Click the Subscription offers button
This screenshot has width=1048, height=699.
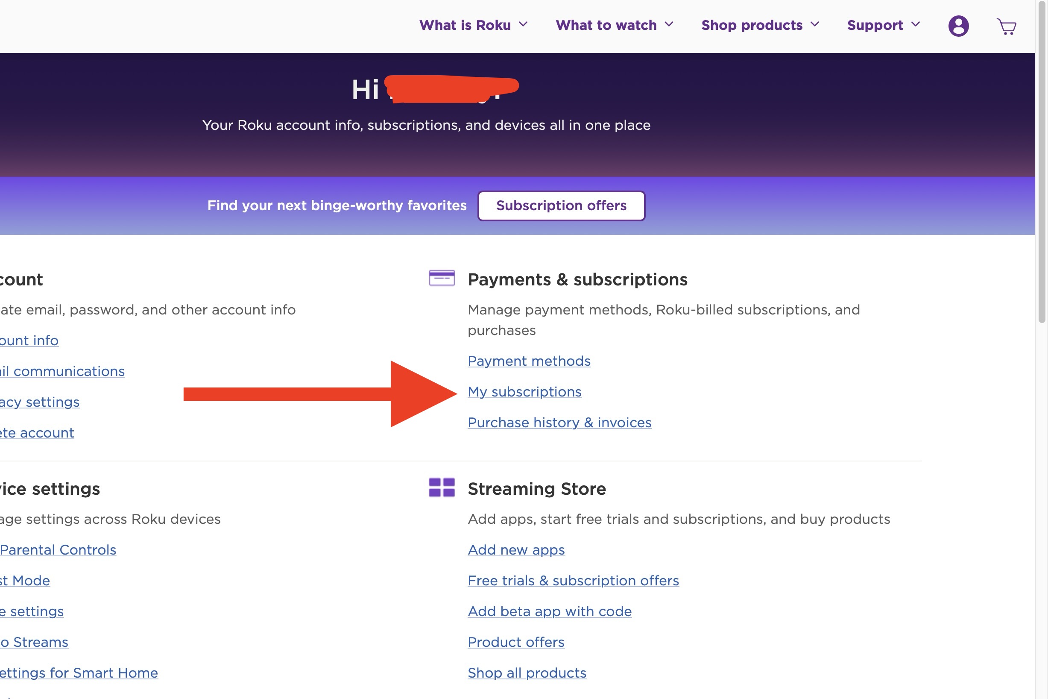click(562, 205)
